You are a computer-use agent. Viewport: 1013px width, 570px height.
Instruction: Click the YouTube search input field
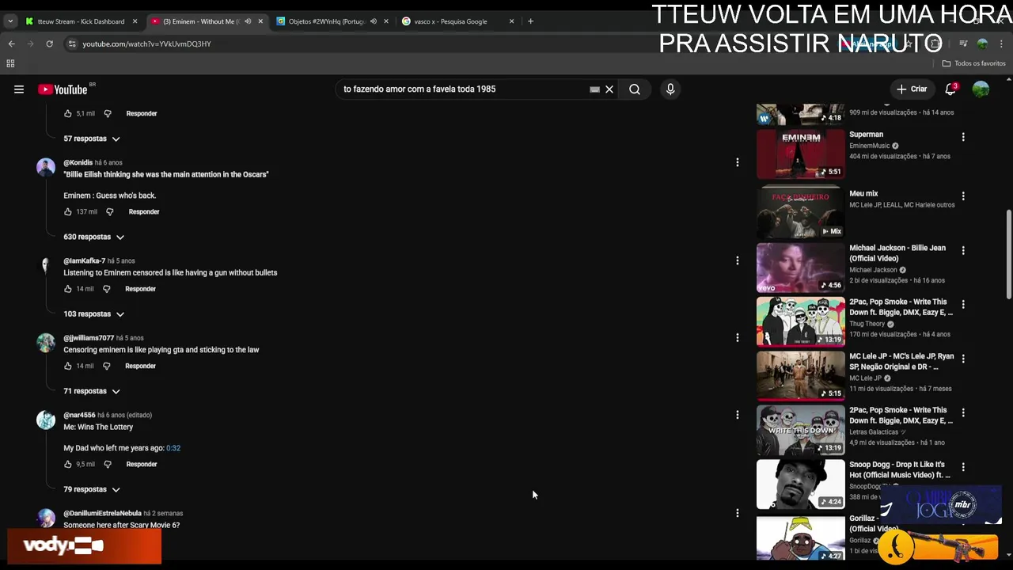coord(463,89)
